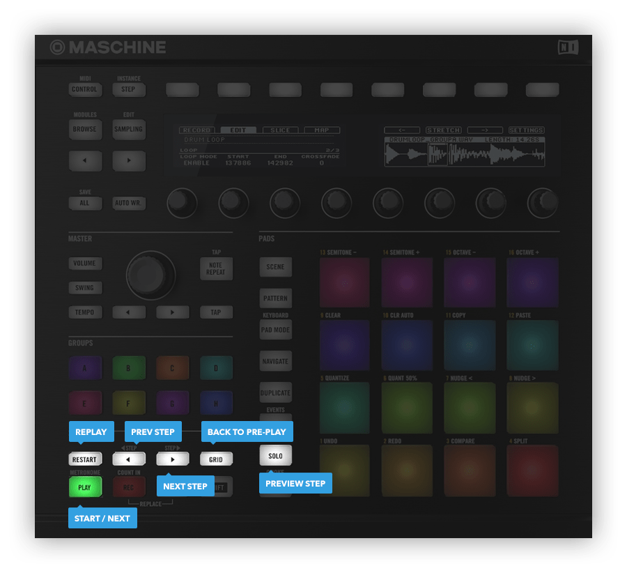Click the large master encoder knob
The width and height of the screenshot is (627, 573).
tap(150, 275)
